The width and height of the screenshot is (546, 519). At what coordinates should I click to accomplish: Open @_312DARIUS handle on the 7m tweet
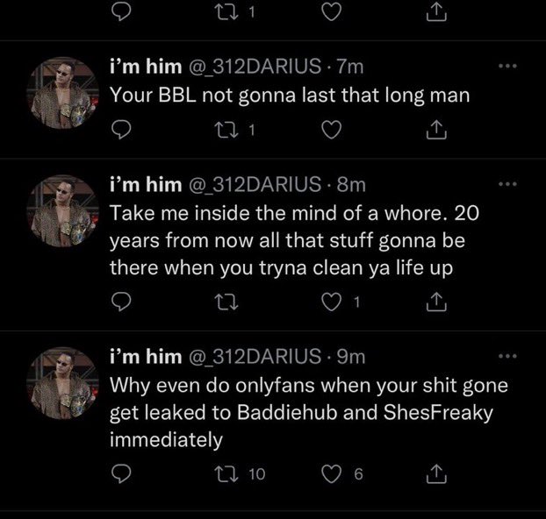click(255, 67)
